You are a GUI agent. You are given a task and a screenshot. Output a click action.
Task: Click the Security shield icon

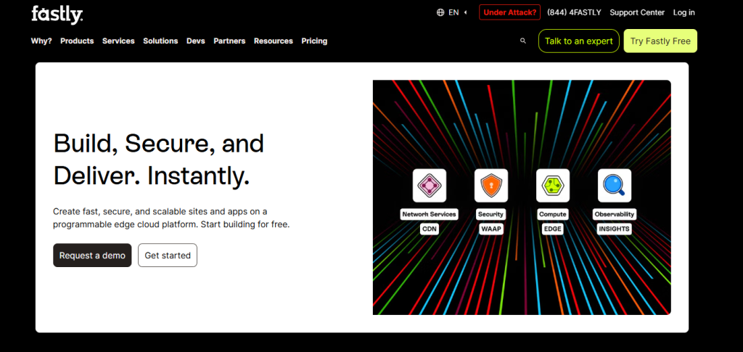(x=491, y=186)
